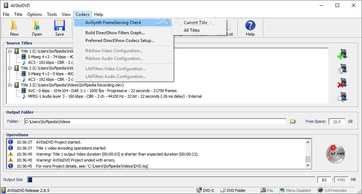Click the Add Title film icon with green plus
362x194 pixels.
pyautogui.click(x=343, y=54)
